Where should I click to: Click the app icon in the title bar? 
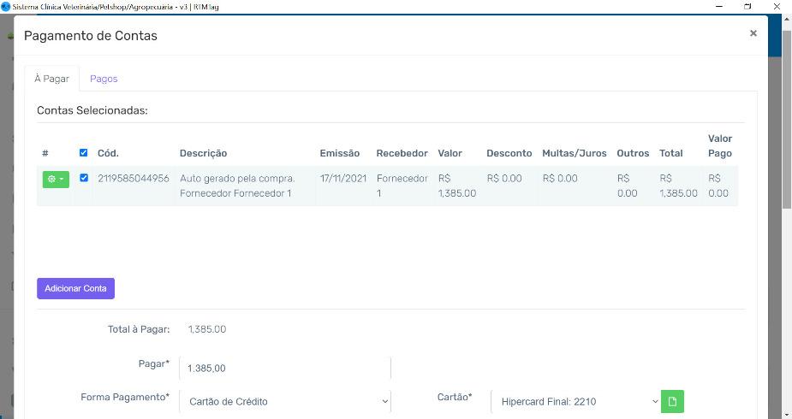[x=6, y=6]
